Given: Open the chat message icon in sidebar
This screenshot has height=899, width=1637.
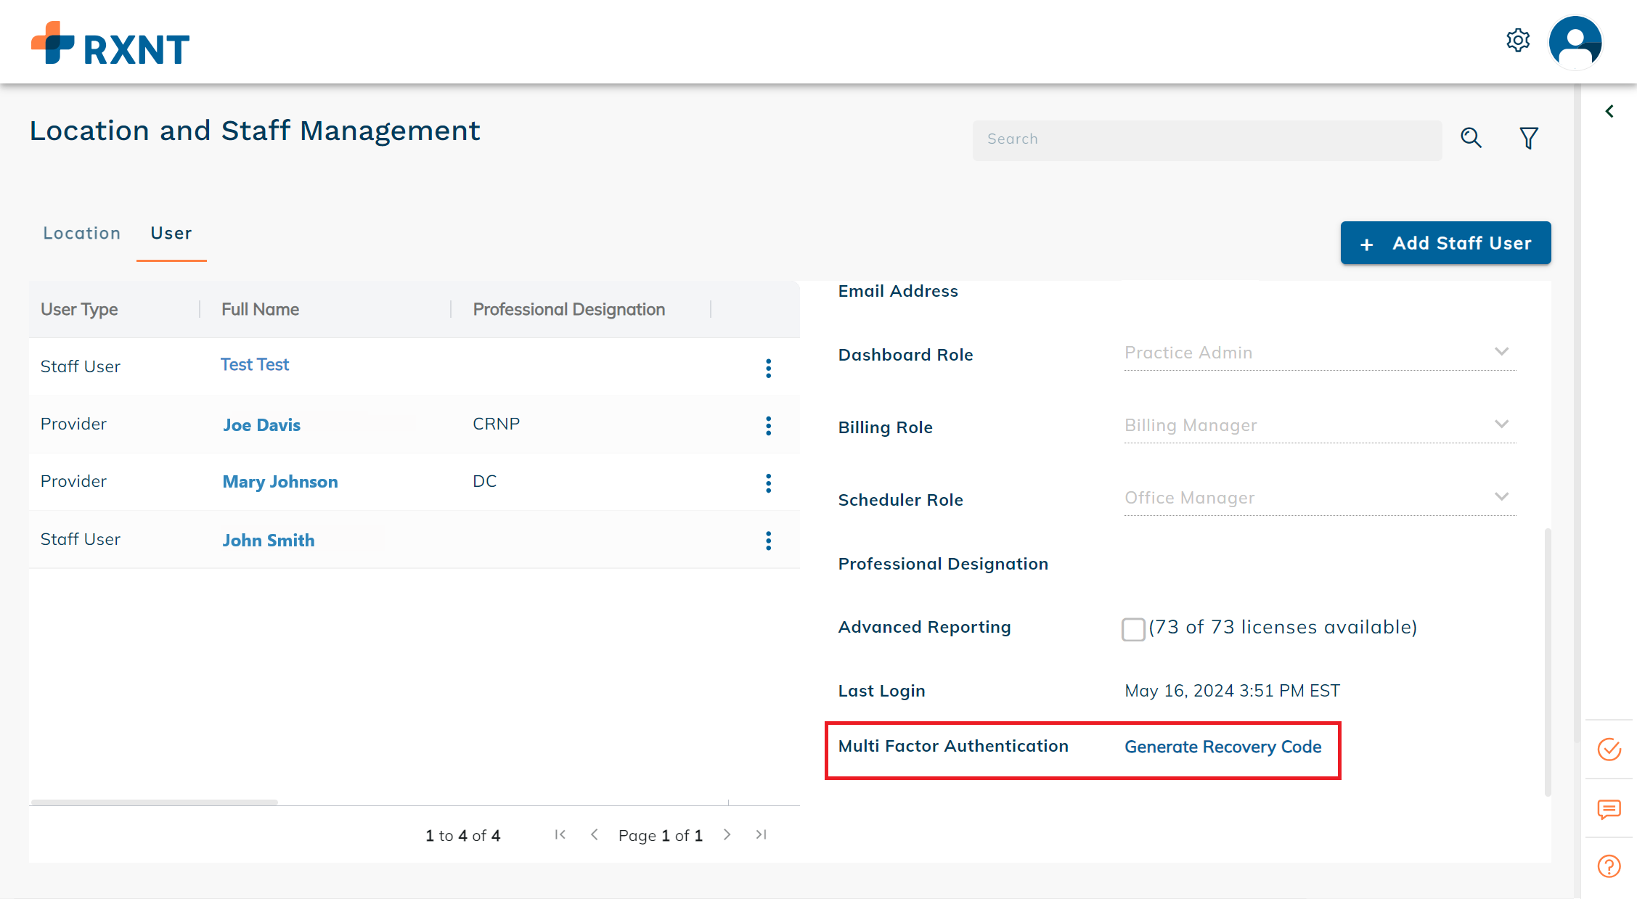Looking at the screenshot, I should pos(1609,809).
